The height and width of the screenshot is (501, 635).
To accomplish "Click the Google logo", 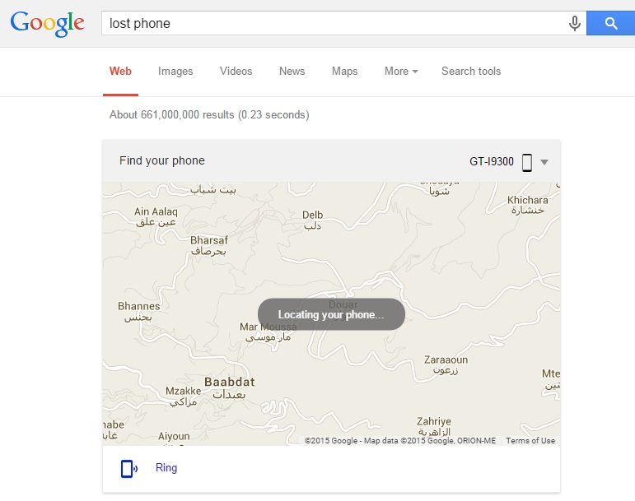I will pyautogui.click(x=48, y=24).
